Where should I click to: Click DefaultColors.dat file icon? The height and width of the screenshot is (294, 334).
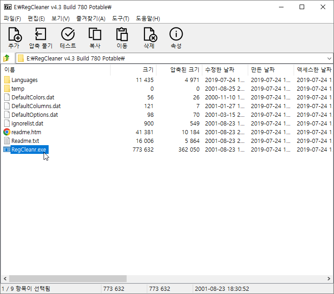coord(7,97)
